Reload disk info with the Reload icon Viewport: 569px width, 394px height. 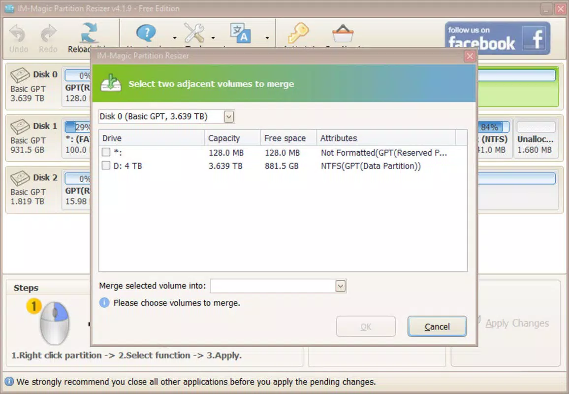[89, 33]
